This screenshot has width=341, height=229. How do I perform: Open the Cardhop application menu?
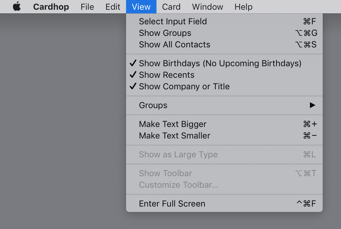pyautogui.click(x=51, y=7)
